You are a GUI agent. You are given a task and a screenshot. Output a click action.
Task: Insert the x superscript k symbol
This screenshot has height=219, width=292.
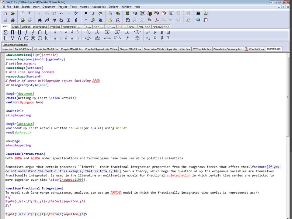pos(148,32)
